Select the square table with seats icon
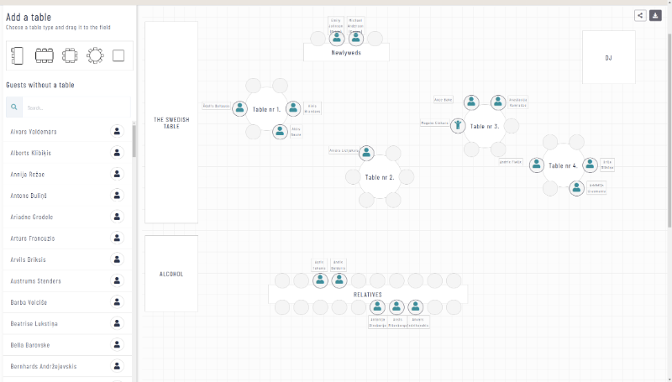 tap(70, 56)
